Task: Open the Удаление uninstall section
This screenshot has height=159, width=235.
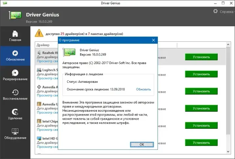Action: pos(15,115)
